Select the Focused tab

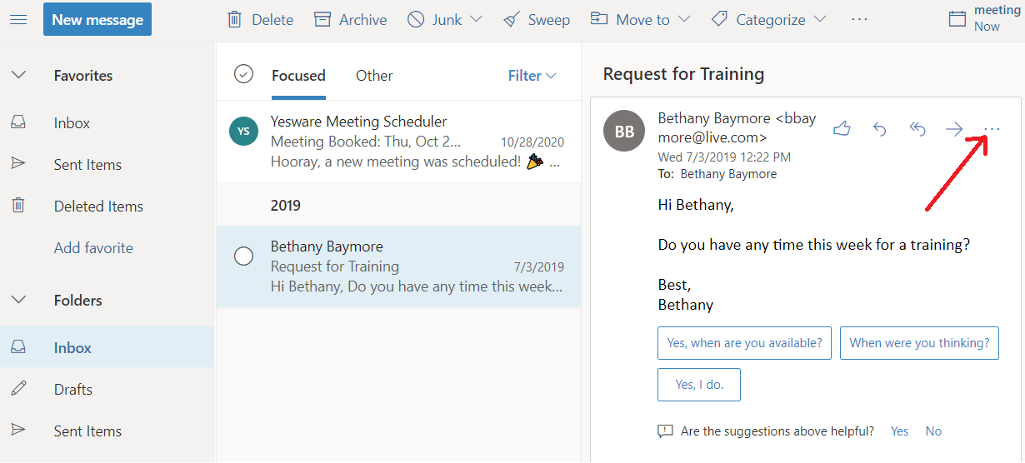298,76
